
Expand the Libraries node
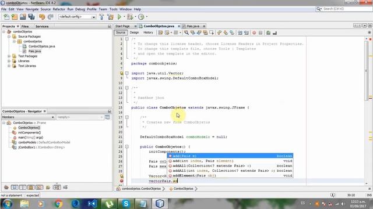click(x=9, y=61)
